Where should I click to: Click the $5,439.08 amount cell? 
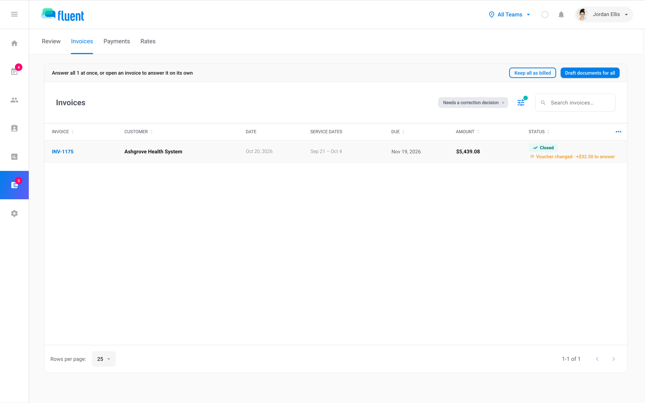(x=468, y=151)
